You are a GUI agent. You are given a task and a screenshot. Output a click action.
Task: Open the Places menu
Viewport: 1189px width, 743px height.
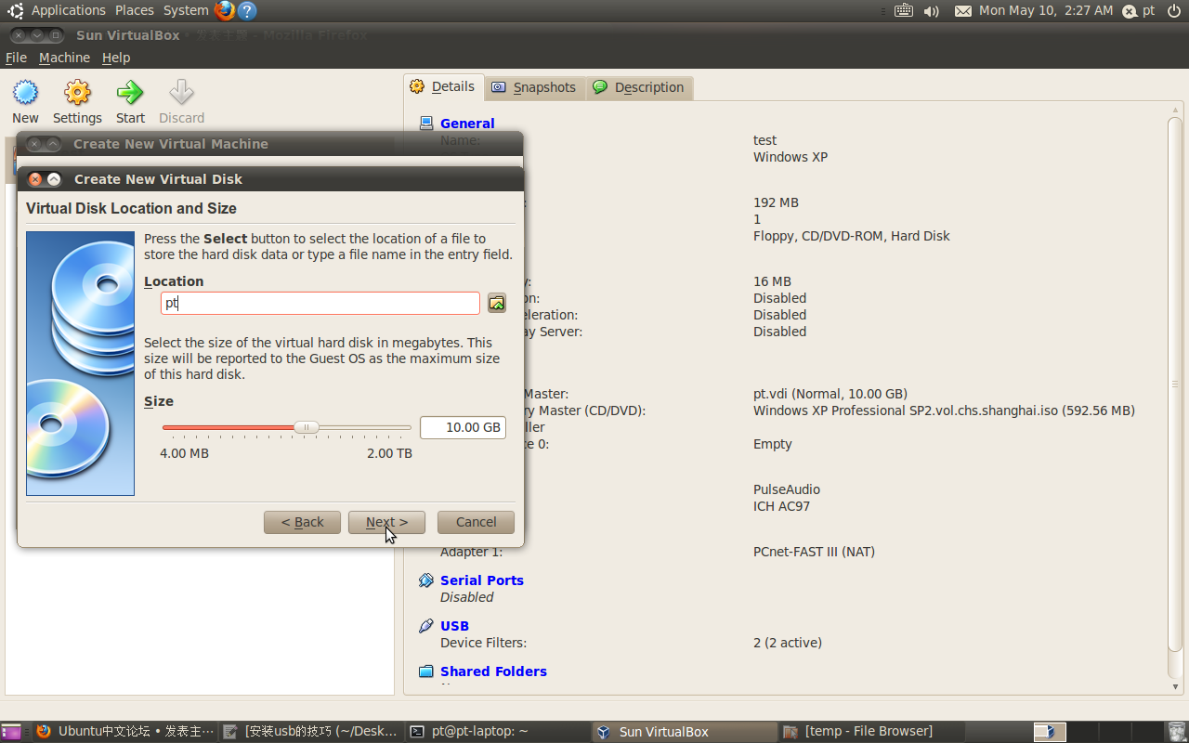135,10
